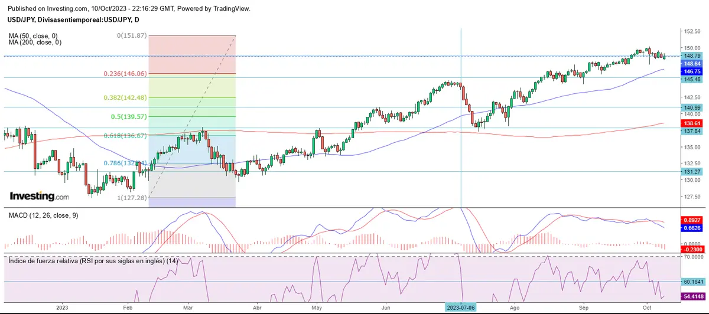This screenshot has width=709, height=314.
Task: Click Fibonacci level 0(151.87) label
Action: pos(132,35)
